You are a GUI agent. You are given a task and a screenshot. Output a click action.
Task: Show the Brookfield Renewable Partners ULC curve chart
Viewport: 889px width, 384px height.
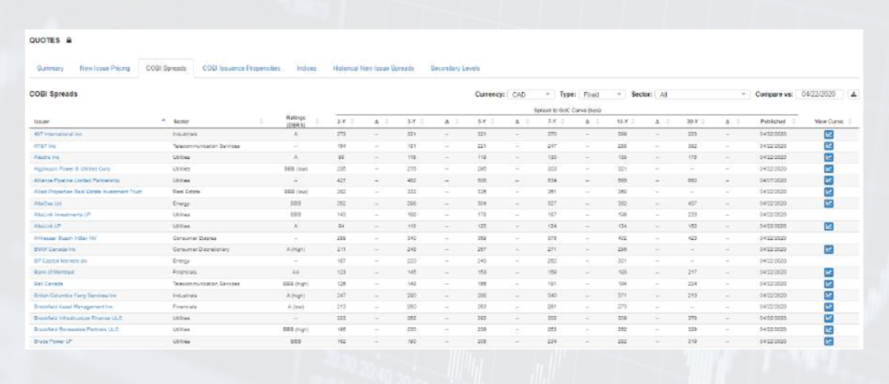(x=828, y=329)
